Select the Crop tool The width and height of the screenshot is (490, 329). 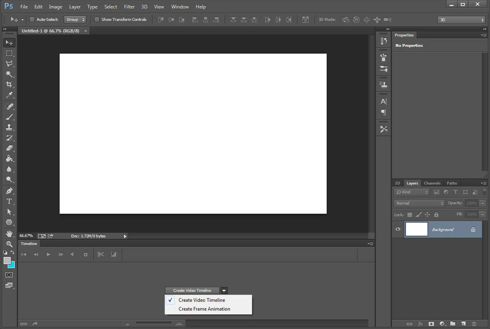[x=9, y=84]
